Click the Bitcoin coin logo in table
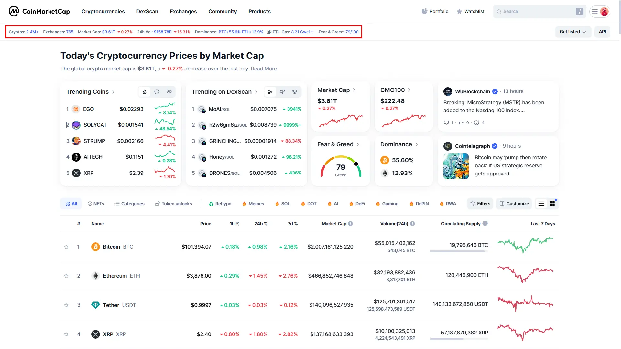 tap(95, 247)
